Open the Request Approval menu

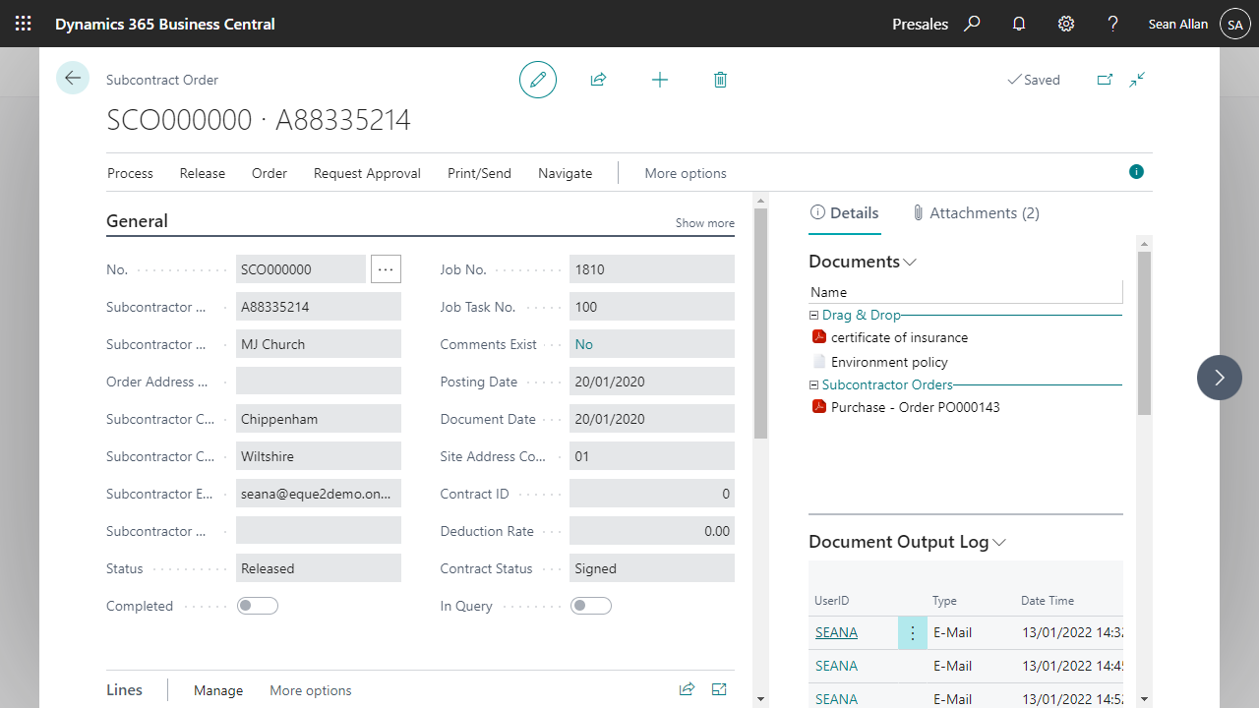point(367,173)
